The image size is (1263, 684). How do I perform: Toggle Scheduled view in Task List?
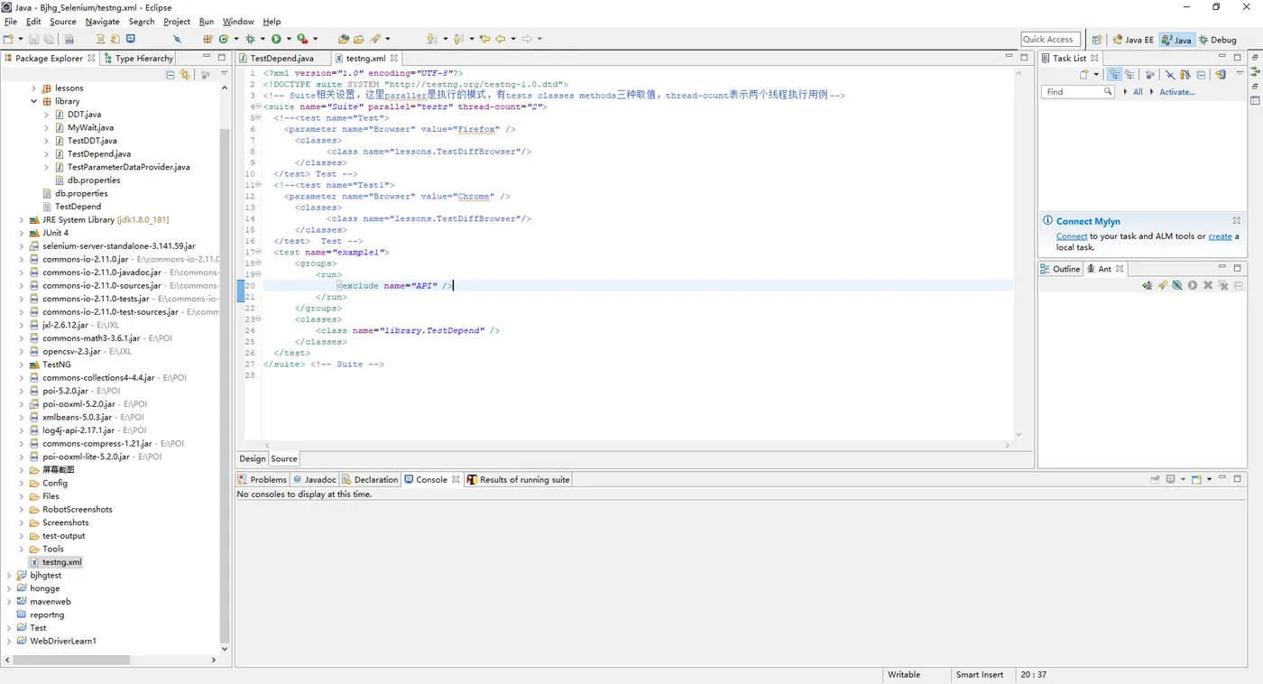(x=1128, y=75)
